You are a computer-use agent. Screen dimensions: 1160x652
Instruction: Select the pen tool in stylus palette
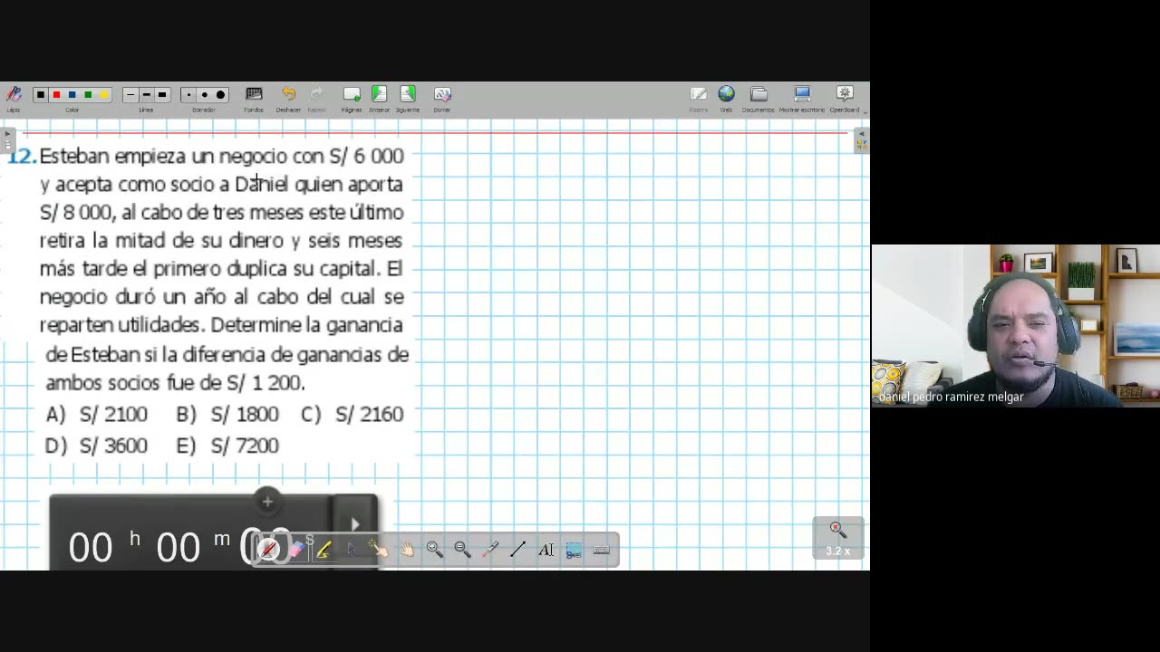[268, 549]
